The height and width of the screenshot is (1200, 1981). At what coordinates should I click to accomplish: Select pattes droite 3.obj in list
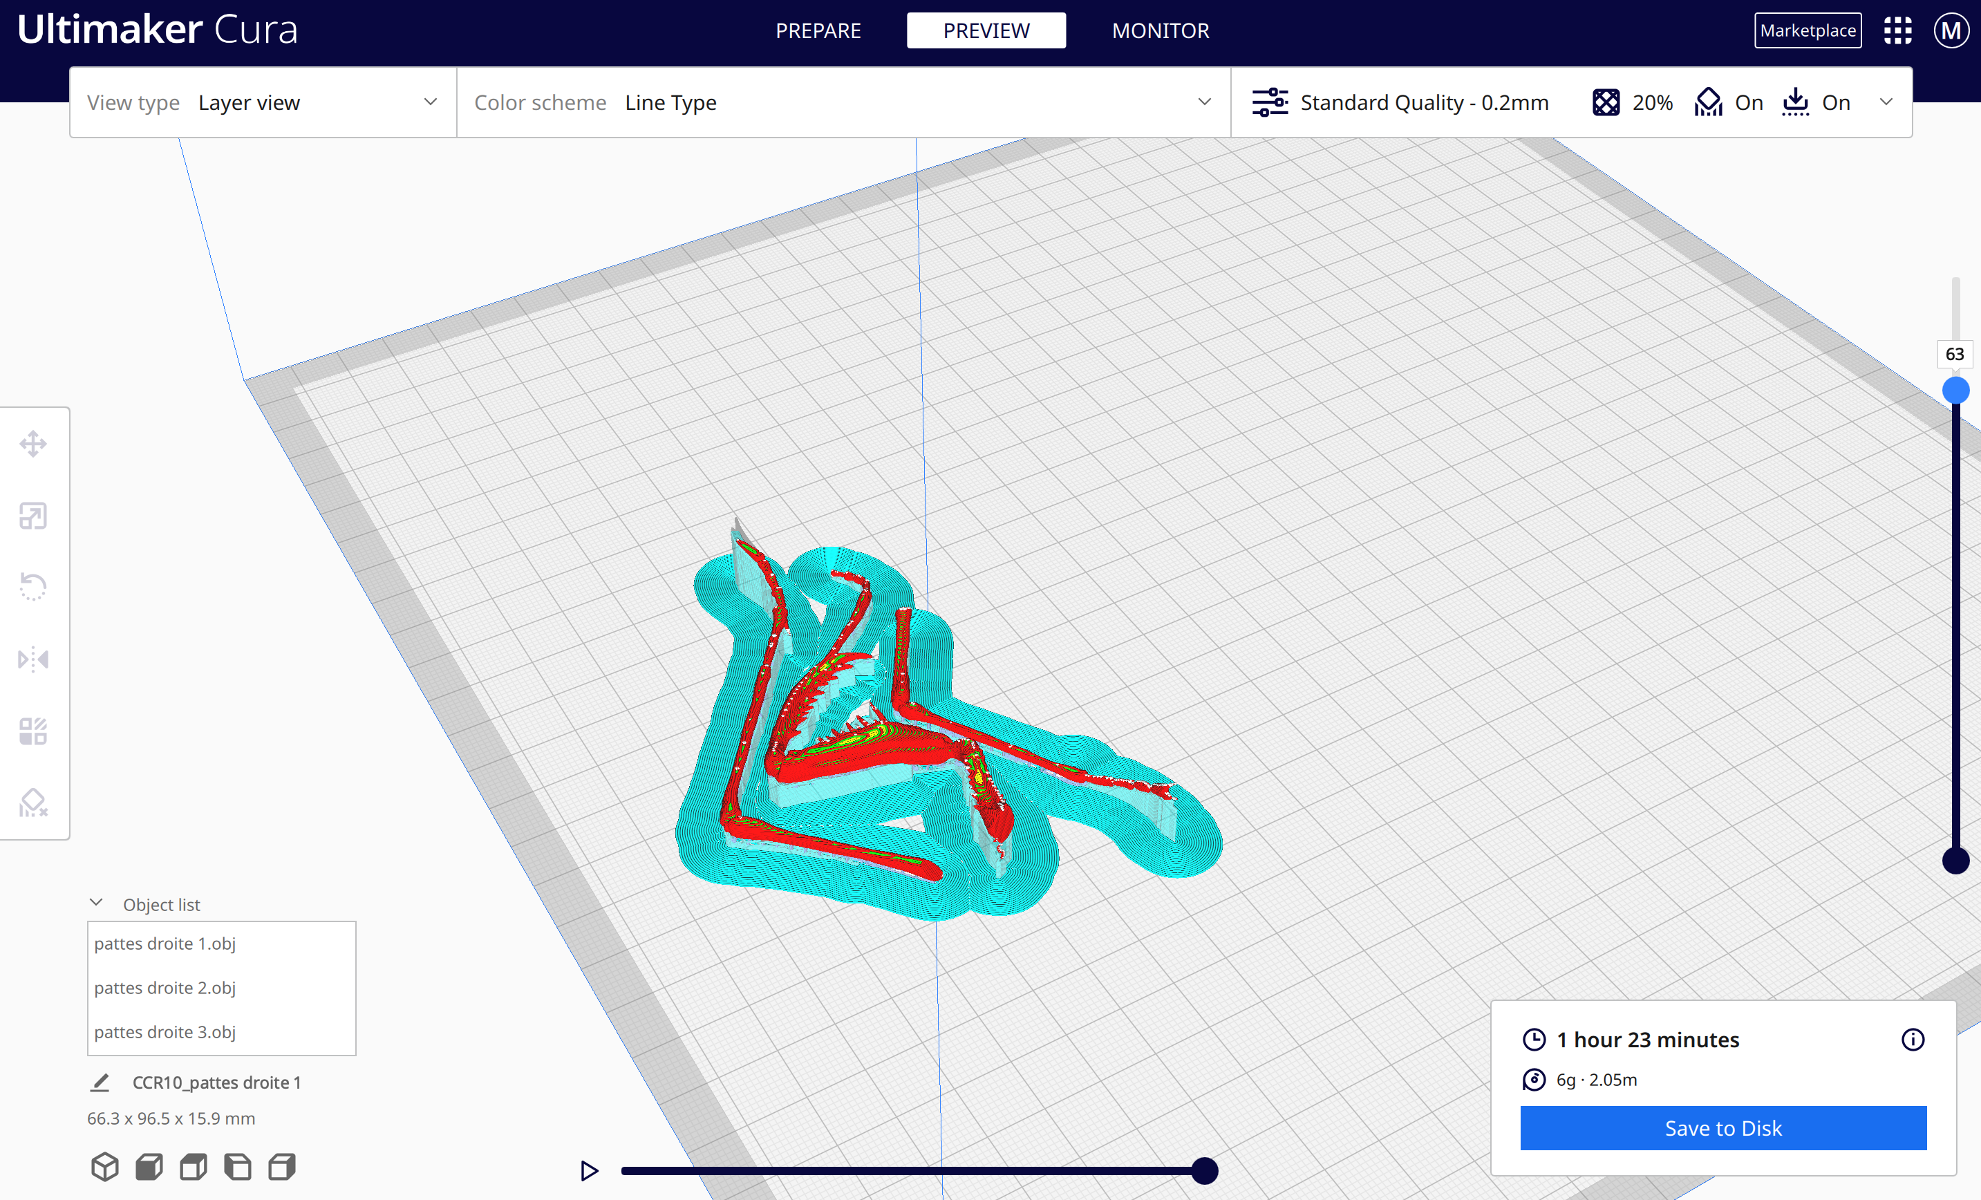(221, 1032)
